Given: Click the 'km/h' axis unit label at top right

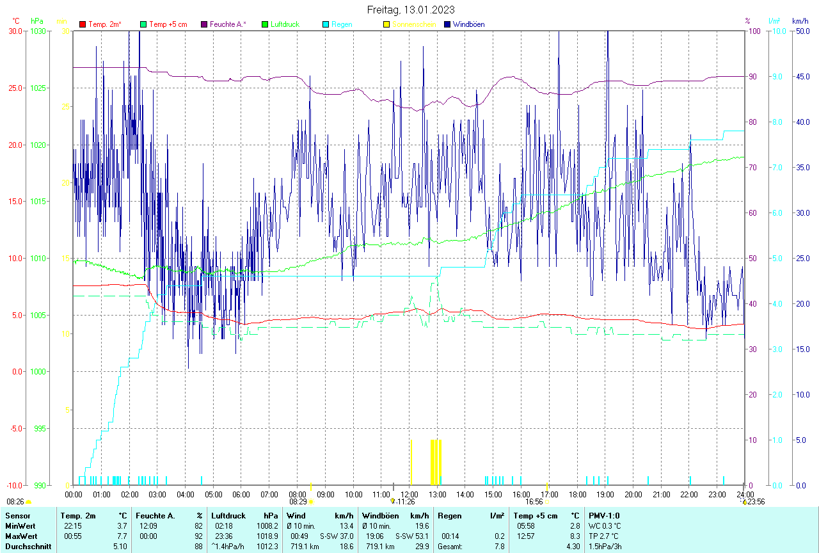Looking at the screenshot, I should [800, 21].
